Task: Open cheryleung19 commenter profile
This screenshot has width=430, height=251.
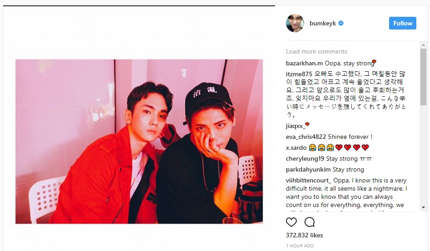Action: click(x=305, y=159)
